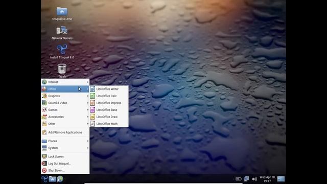Open trisquel's Home desktop icon
The image size is (327, 184).
(62, 14)
